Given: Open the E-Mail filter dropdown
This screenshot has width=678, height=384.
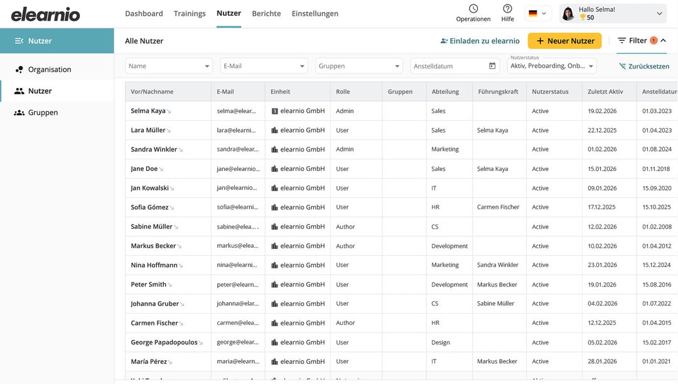Looking at the screenshot, I should pos(264,66).
